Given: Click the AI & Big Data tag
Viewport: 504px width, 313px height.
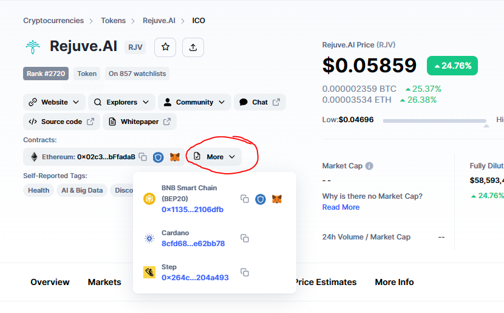Looking at the screenshot, I should tap(82, 190).
